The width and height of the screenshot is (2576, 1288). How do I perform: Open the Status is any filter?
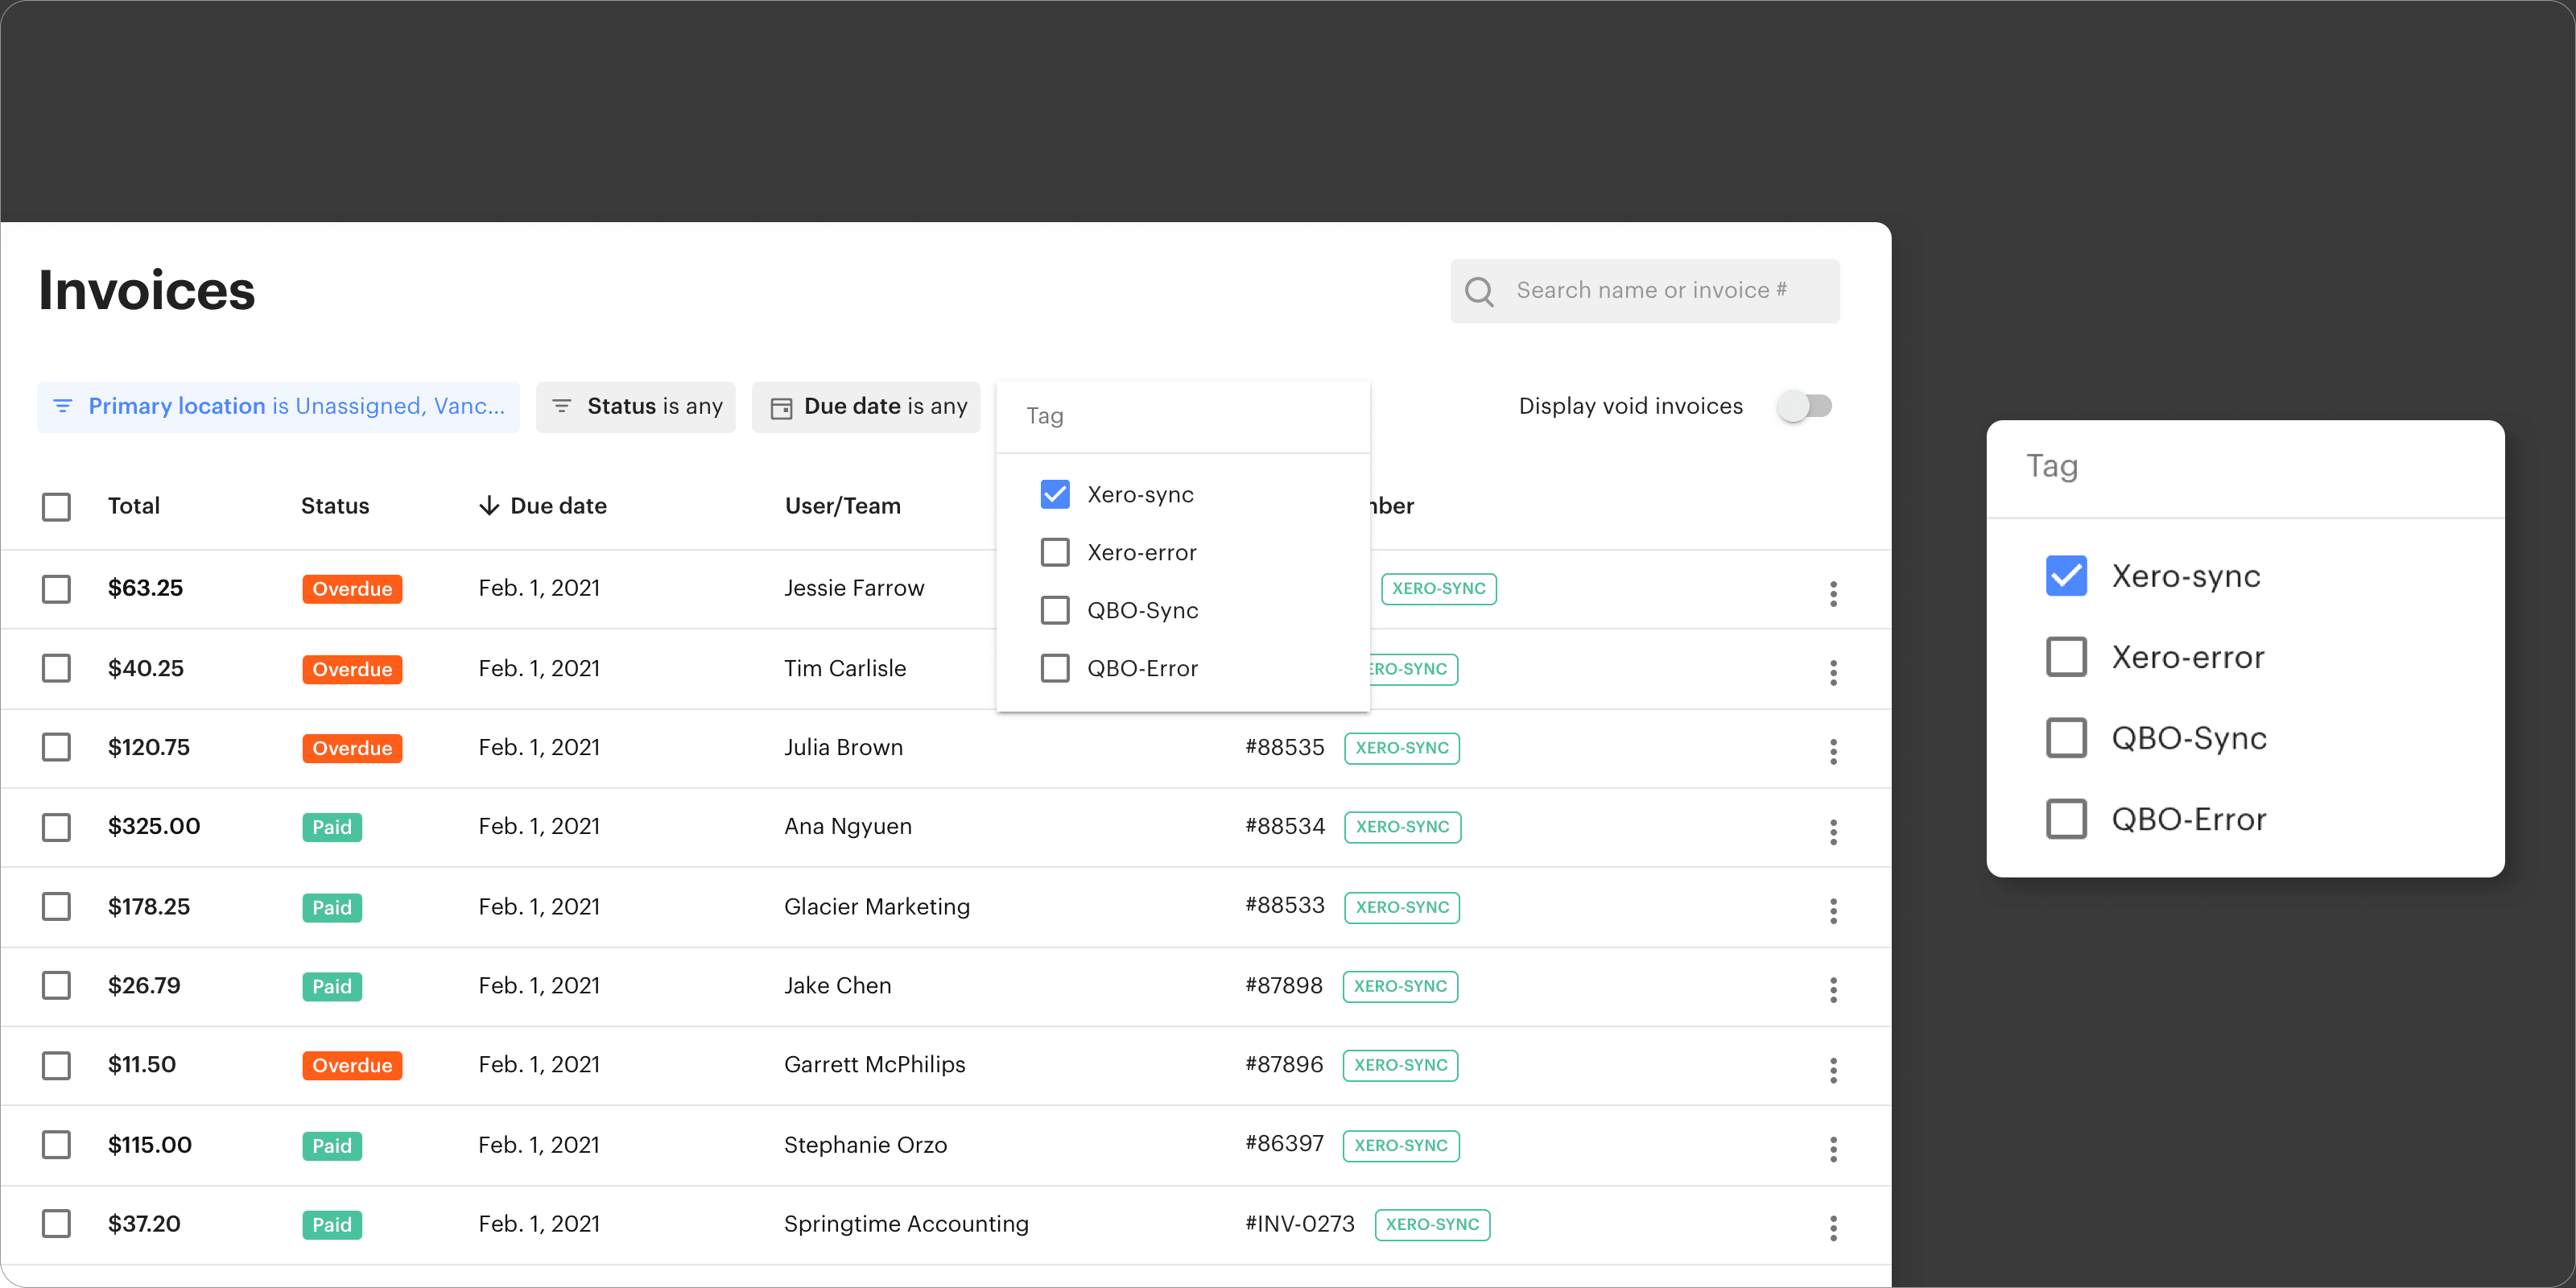(636, 406)
